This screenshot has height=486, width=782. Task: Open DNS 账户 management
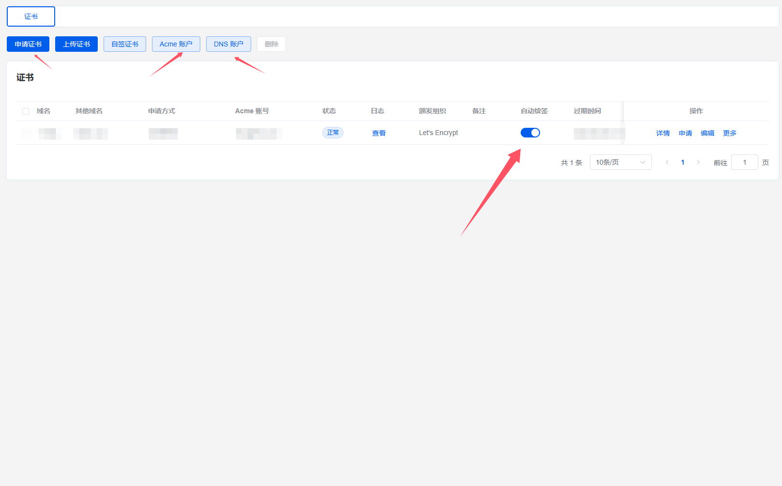point(228,44)
